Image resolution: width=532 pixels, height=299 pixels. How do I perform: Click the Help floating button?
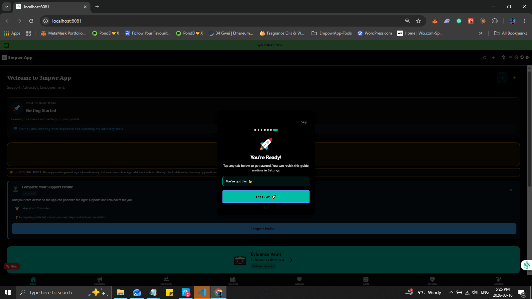(12, 266)
